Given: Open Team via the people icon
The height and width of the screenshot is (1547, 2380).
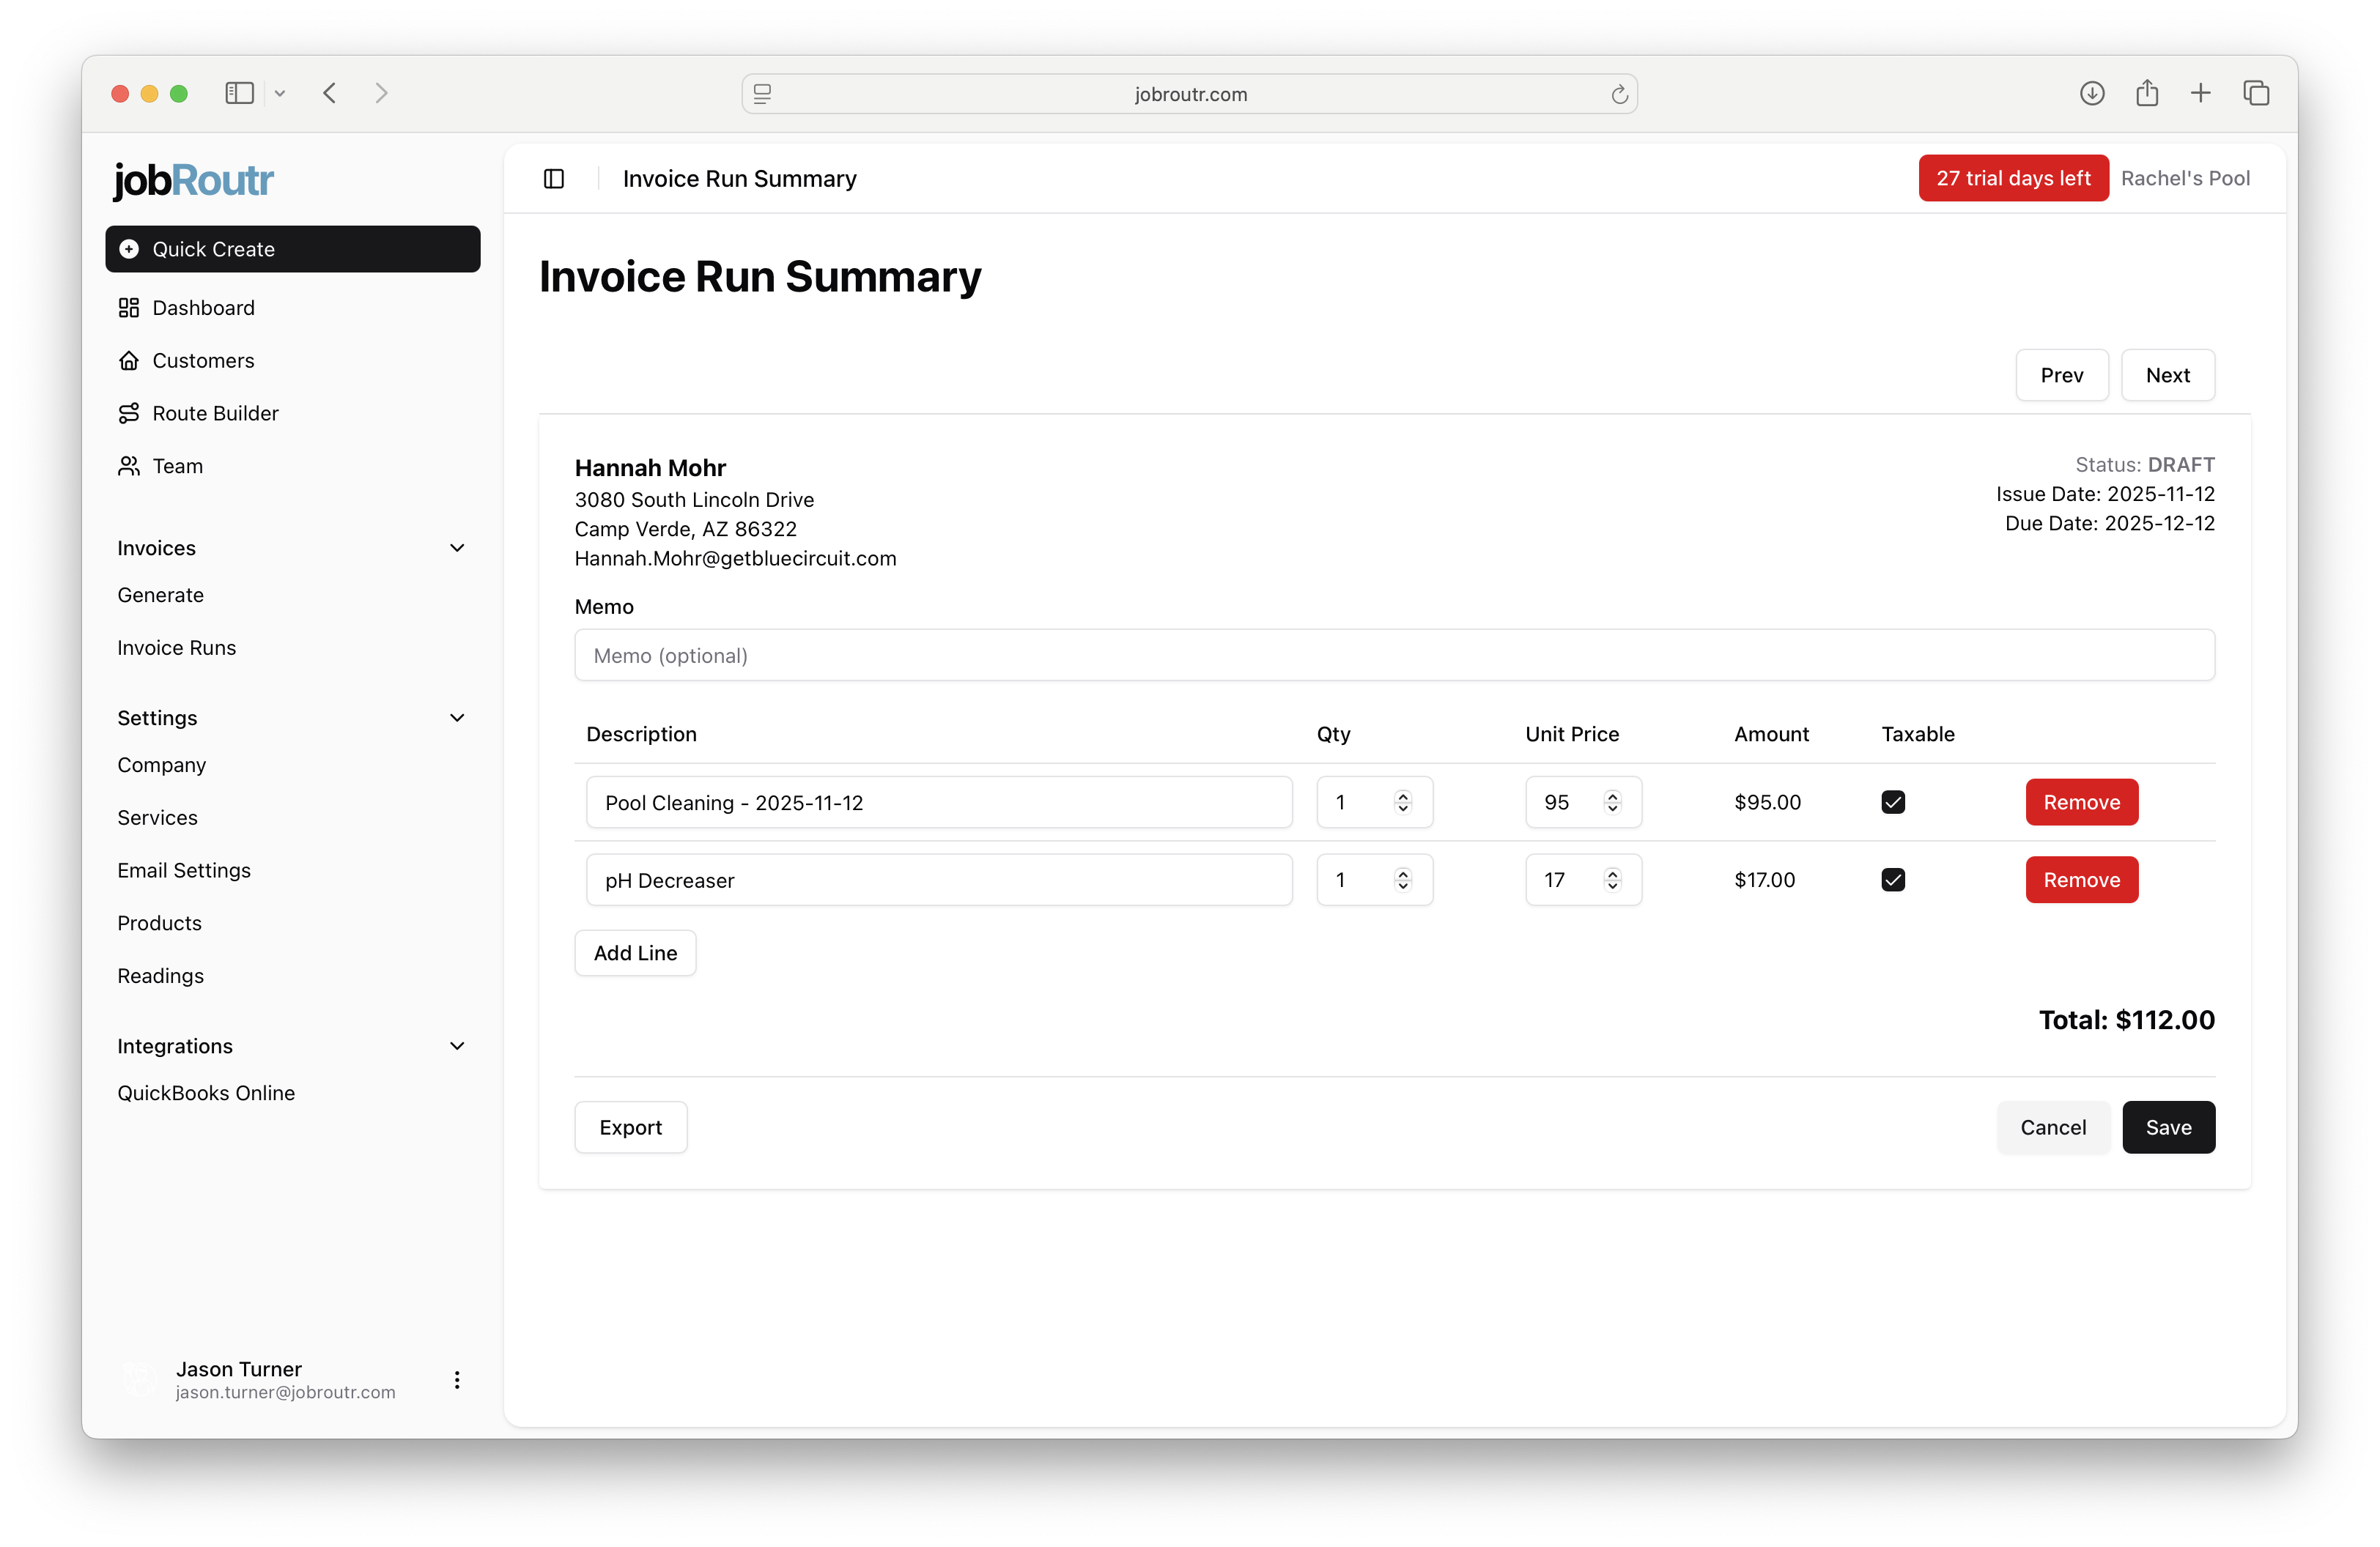Looking at the screenshot, I should point(130,466).
